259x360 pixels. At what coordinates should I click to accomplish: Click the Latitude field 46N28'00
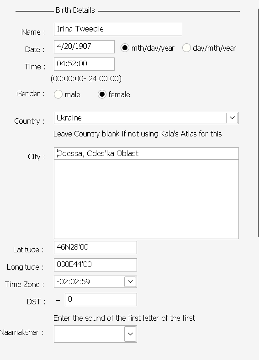(x=95, y=247)
